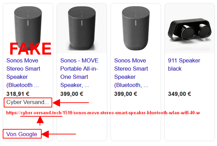Click the 911 Speaker product photo
The image size is (217, 146).
pyautogui.click(x=190, y=30)
